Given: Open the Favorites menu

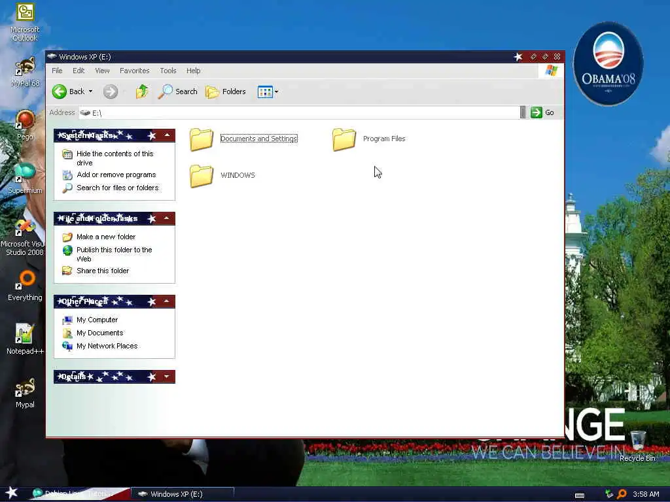Looking at the screenshot, I should point(135,71).
